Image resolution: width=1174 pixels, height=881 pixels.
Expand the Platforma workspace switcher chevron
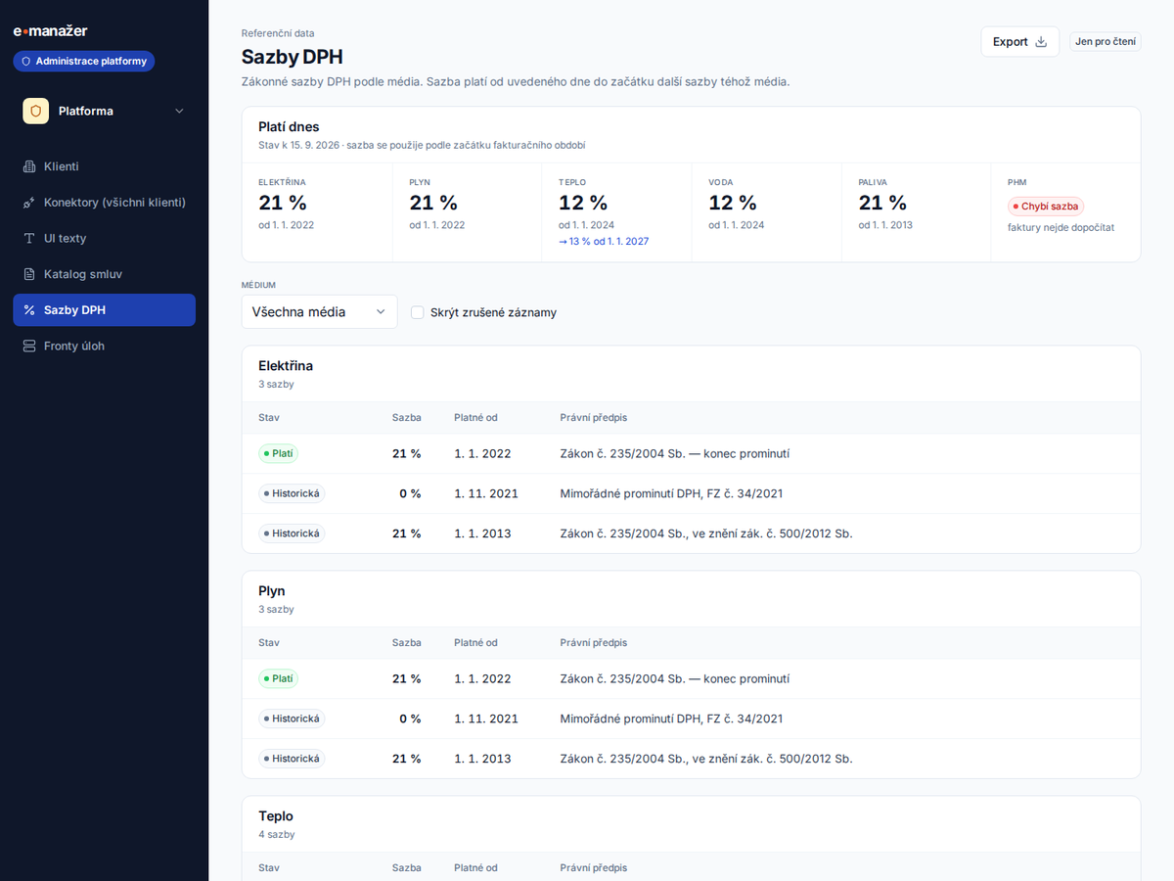[179, 112]
